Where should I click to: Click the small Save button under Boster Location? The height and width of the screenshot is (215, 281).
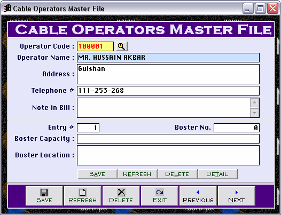(x=97, y=174)
